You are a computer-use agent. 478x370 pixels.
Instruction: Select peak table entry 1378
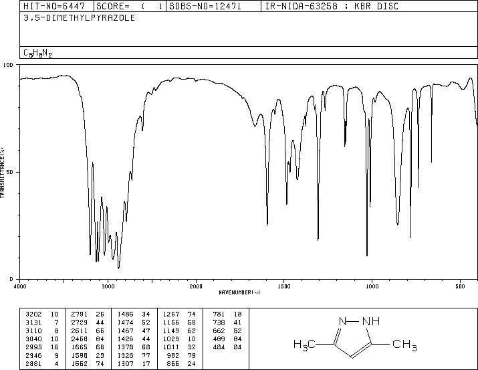pyautogui.click(x=125, y=347)
